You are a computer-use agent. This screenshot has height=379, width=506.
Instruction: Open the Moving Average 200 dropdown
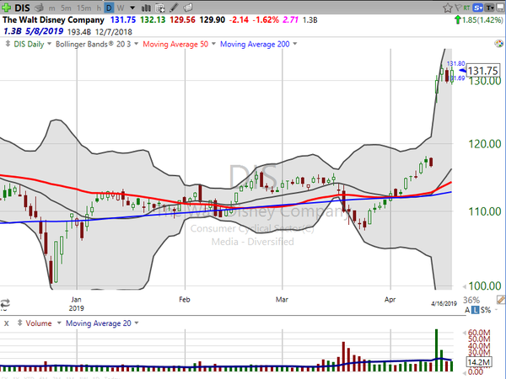(294, 44)
